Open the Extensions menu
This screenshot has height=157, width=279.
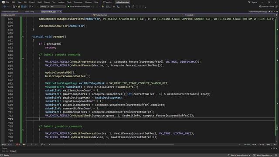point(78,2)
